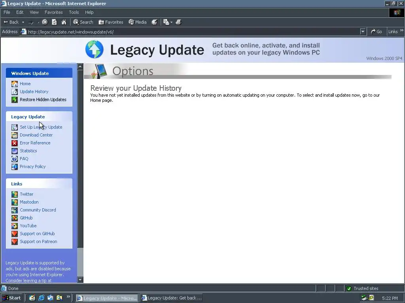
Task: Open the Help menu
Action: tap(89, 12)
